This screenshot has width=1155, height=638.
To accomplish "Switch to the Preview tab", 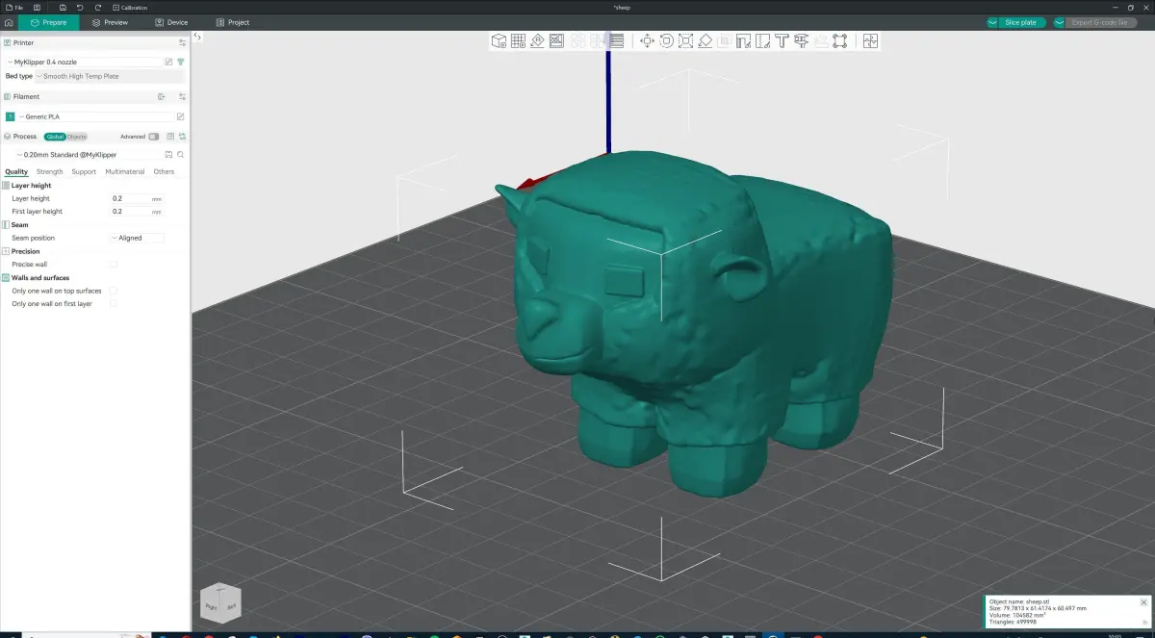I will (x=110, y=22).
